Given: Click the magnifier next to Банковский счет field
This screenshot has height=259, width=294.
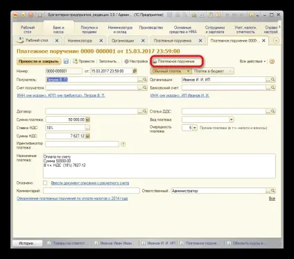Looking at the screenshot, I should click(273, 87).
